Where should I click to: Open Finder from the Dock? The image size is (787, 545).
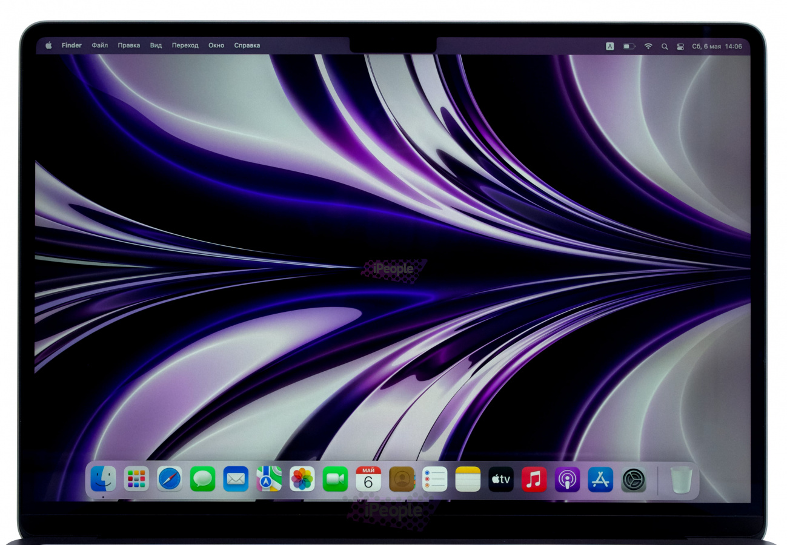pyautogui.click(x=103, y=479)
